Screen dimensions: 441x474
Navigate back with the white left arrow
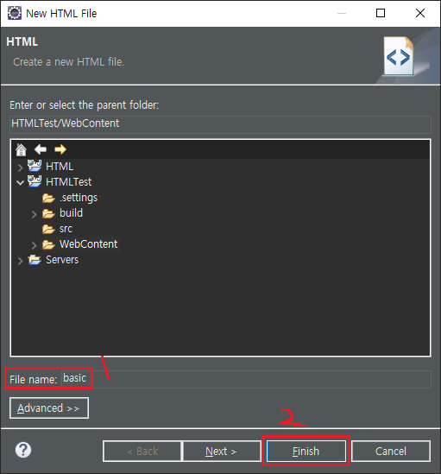click(x=41, y=149)
